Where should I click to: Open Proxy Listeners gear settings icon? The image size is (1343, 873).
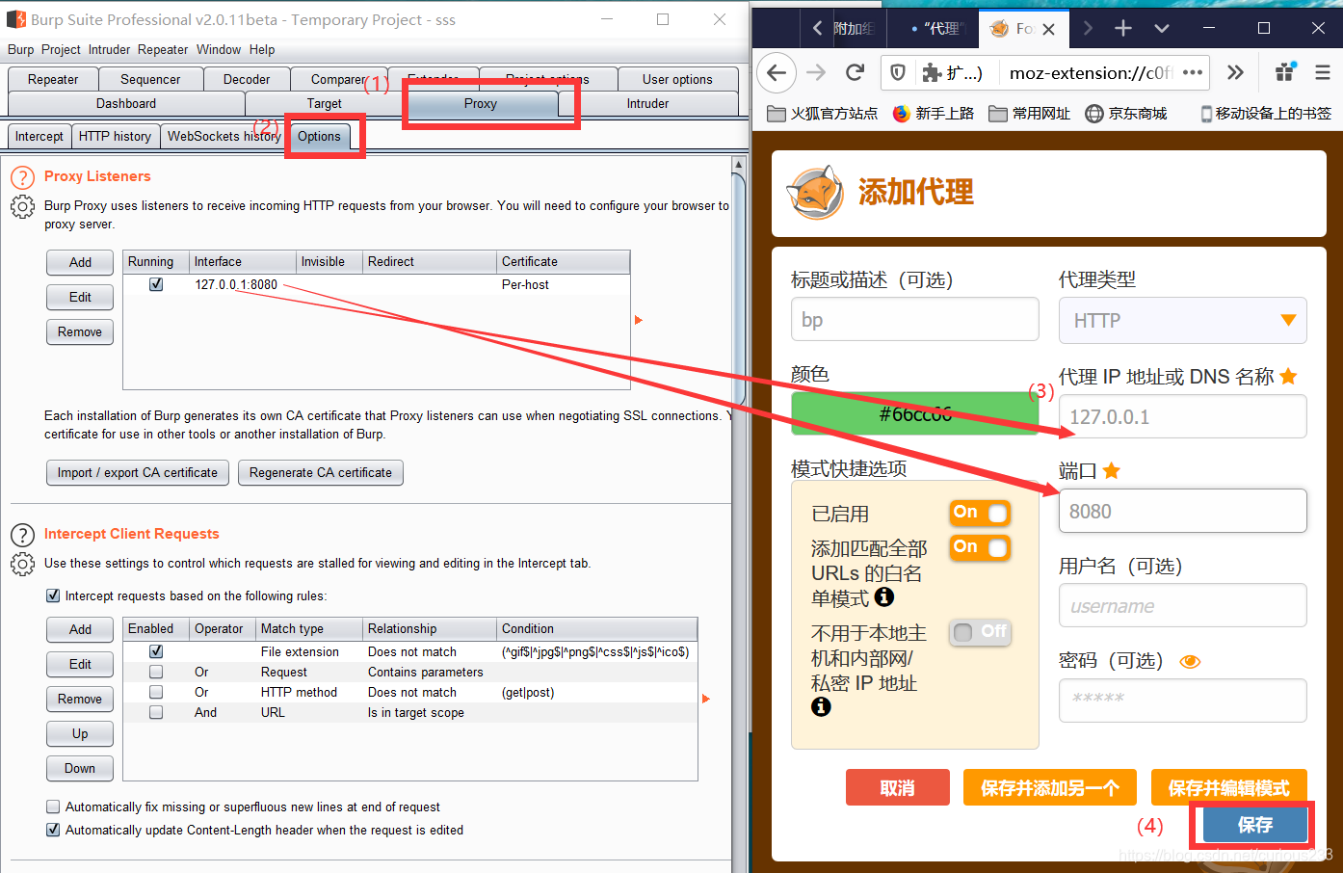click(x=22, y=206)
